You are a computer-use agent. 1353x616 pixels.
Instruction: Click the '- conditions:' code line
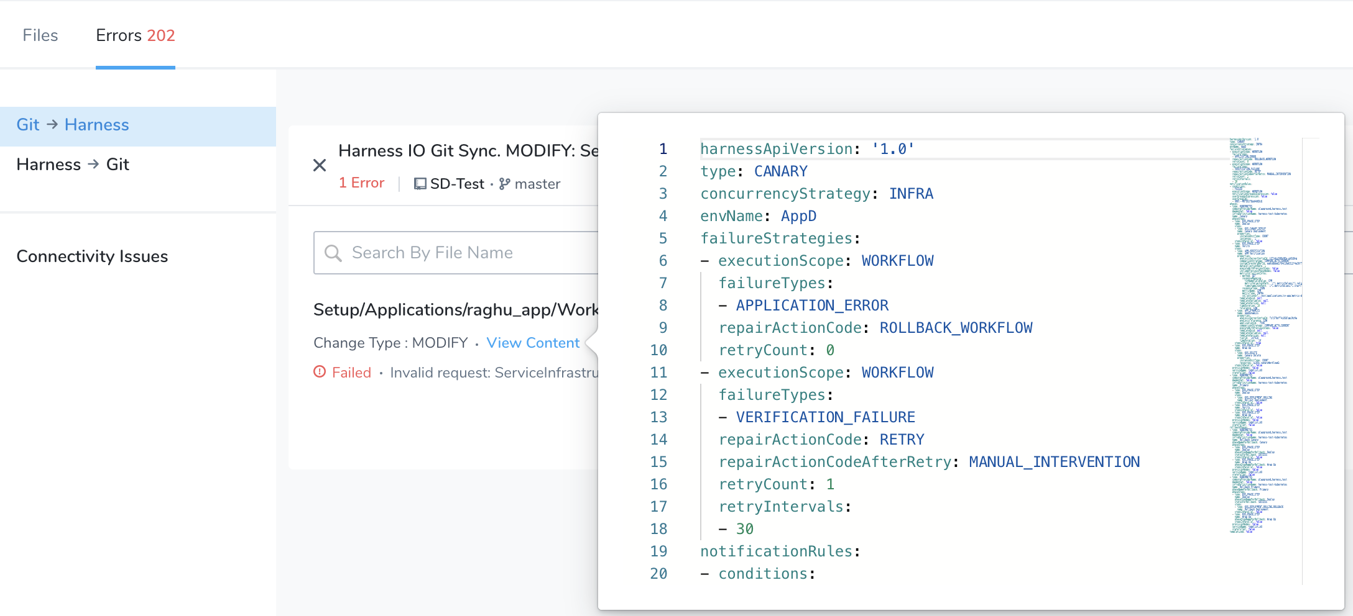coord(758,574)
